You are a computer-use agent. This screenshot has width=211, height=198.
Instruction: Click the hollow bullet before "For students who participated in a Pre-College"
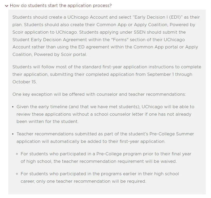point(17,154)
